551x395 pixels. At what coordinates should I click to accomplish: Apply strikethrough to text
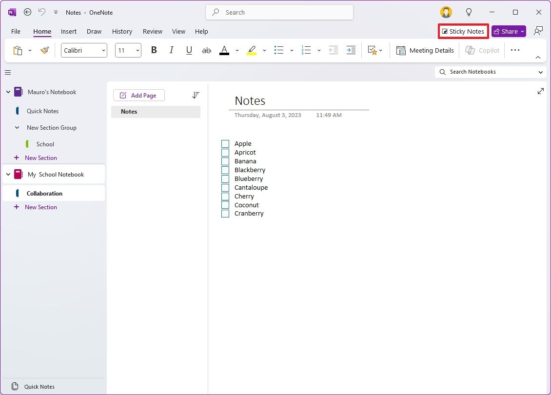coord(206,50)
